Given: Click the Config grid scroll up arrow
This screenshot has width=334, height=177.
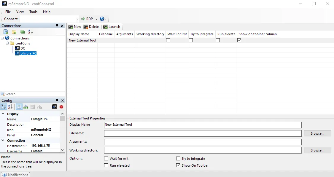Looking at the screenshot, I should [x=62, y=114].
